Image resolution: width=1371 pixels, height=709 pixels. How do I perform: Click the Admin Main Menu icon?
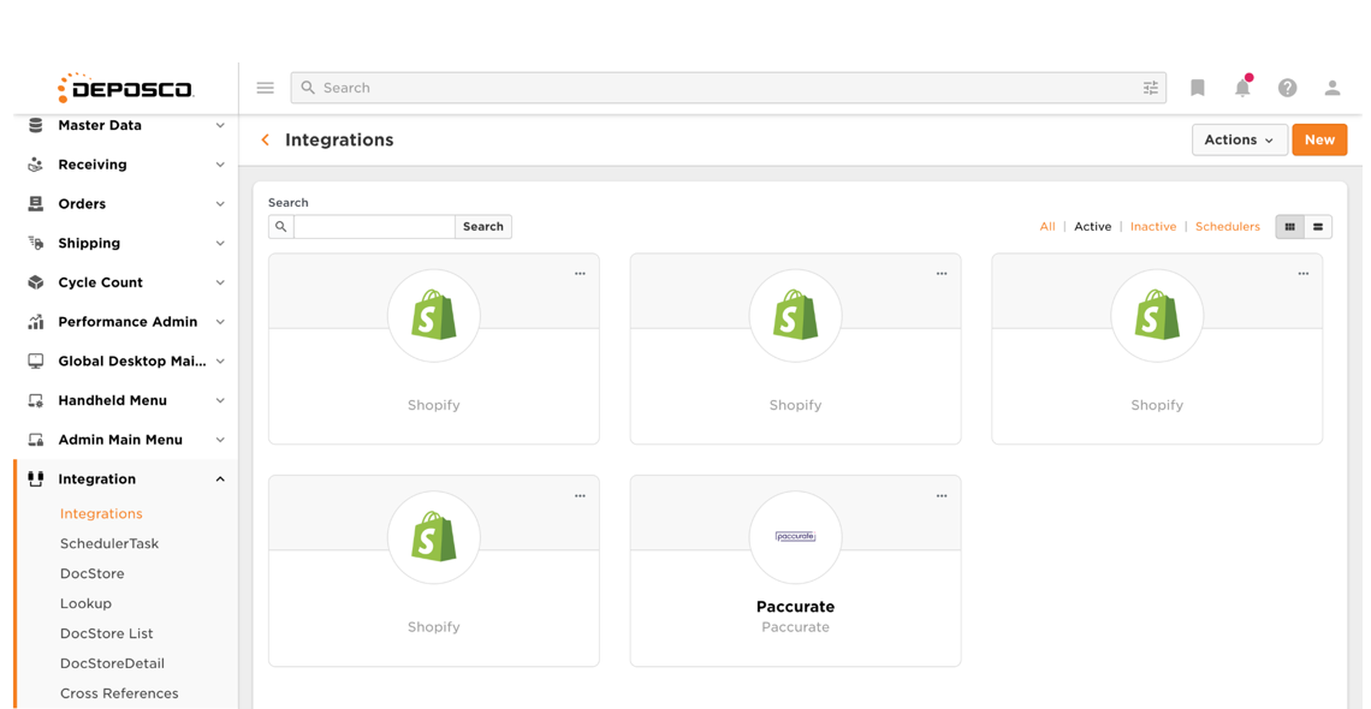coord(35,440)
